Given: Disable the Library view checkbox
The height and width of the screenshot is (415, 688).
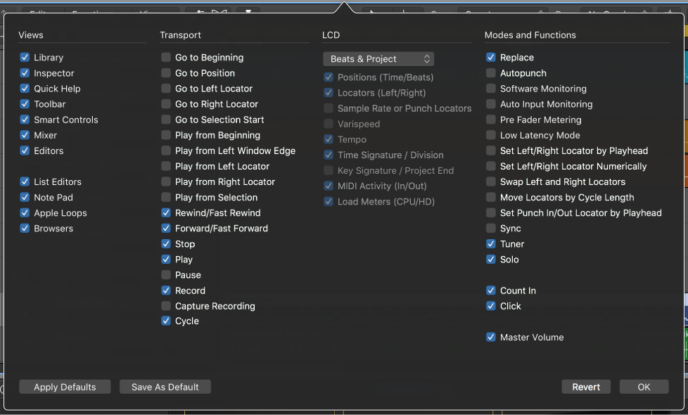Looking at the screenshot, I should [x=26, y=57].
